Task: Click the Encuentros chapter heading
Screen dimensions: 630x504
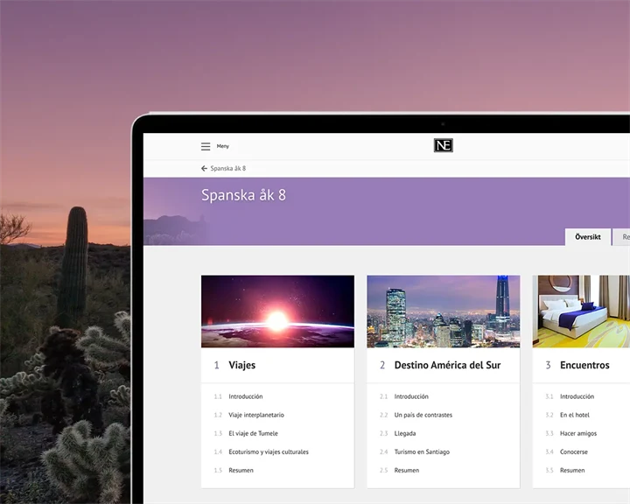Action: coord(584,365)
